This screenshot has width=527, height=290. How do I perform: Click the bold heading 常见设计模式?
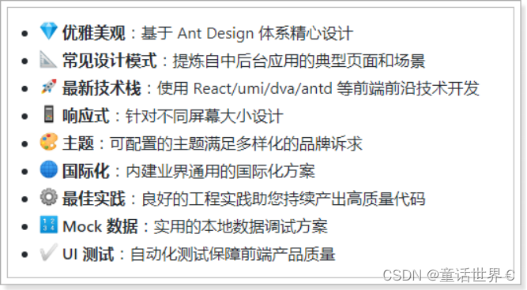tap(110, 61)
